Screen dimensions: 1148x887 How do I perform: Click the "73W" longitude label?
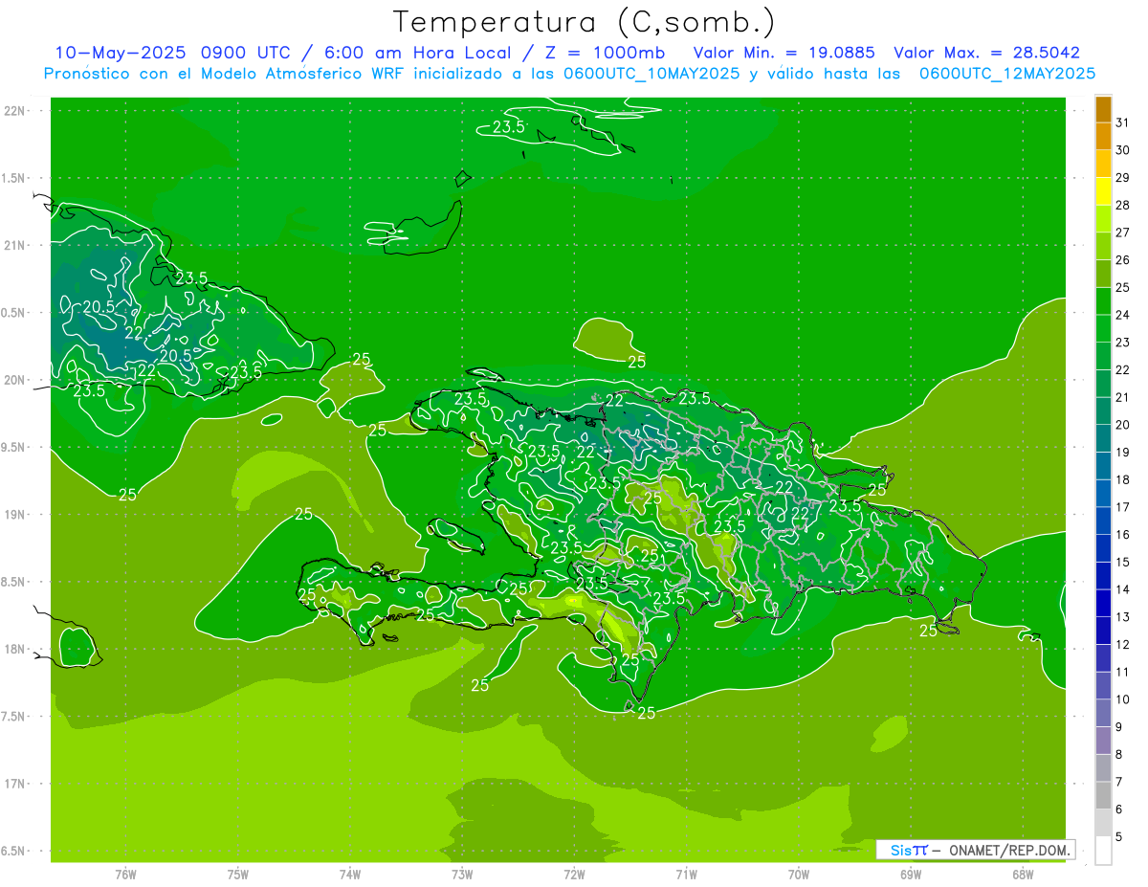pyautogui.click(x=462, y=874)
